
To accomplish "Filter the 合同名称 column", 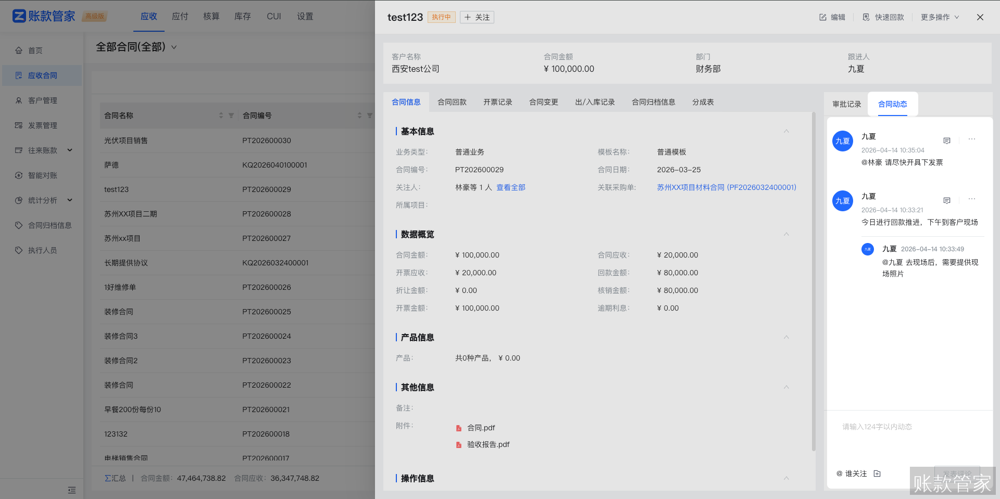I will (x=231, y=116).
